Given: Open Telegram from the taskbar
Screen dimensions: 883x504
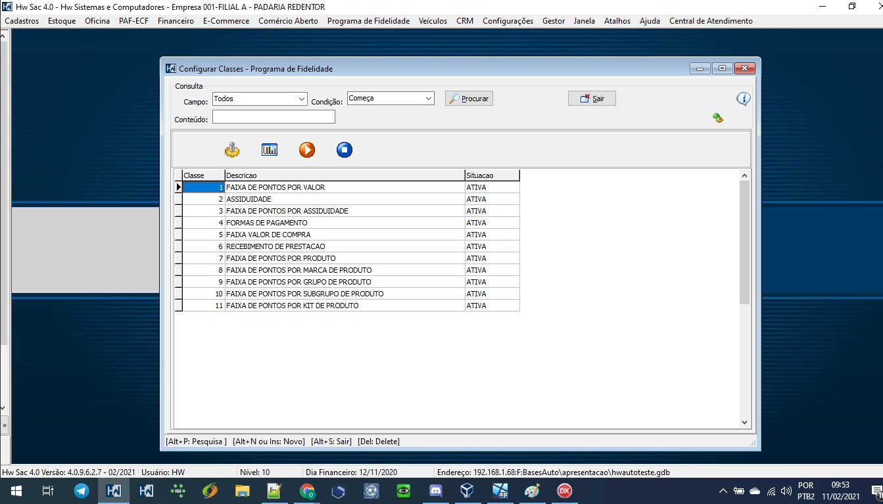Looking at the screenshot, I should coord(82,490).
